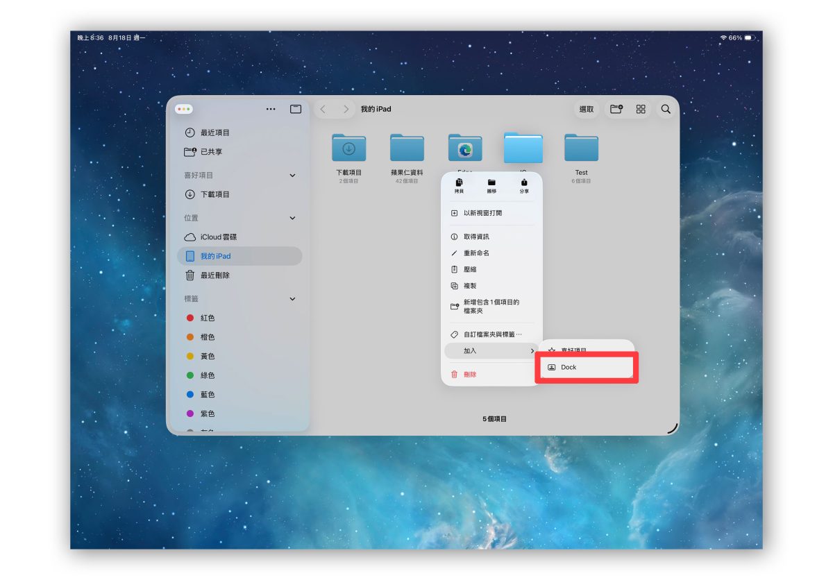Create a new folder with the folder-plus icon
Viewport: 833px width, 580px height.
click(616, 110)
